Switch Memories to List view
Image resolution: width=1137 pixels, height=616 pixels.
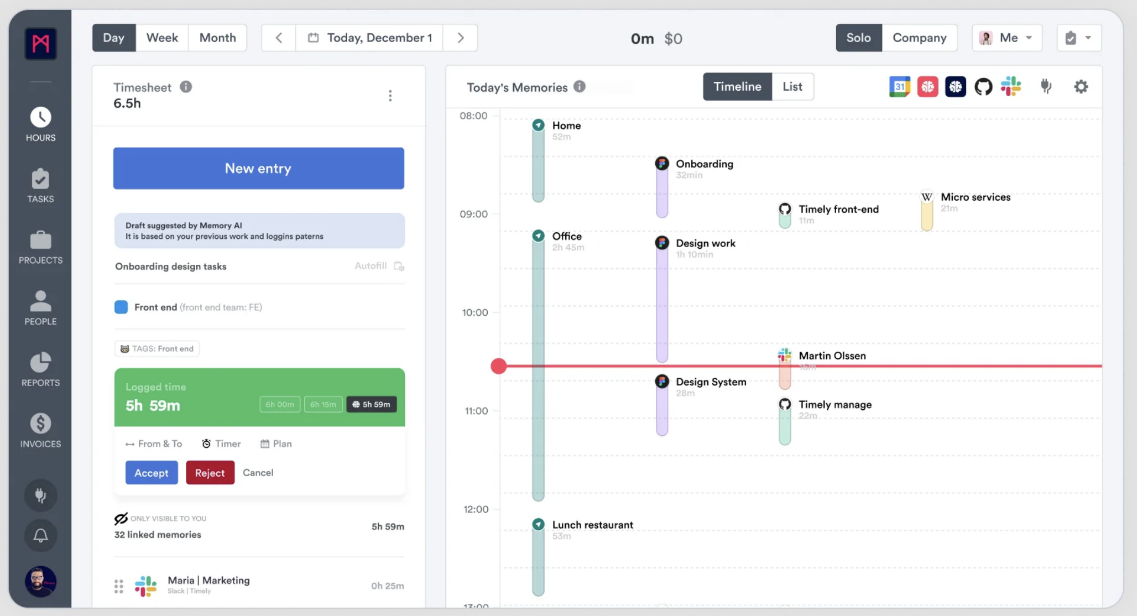tap(792, 87)
